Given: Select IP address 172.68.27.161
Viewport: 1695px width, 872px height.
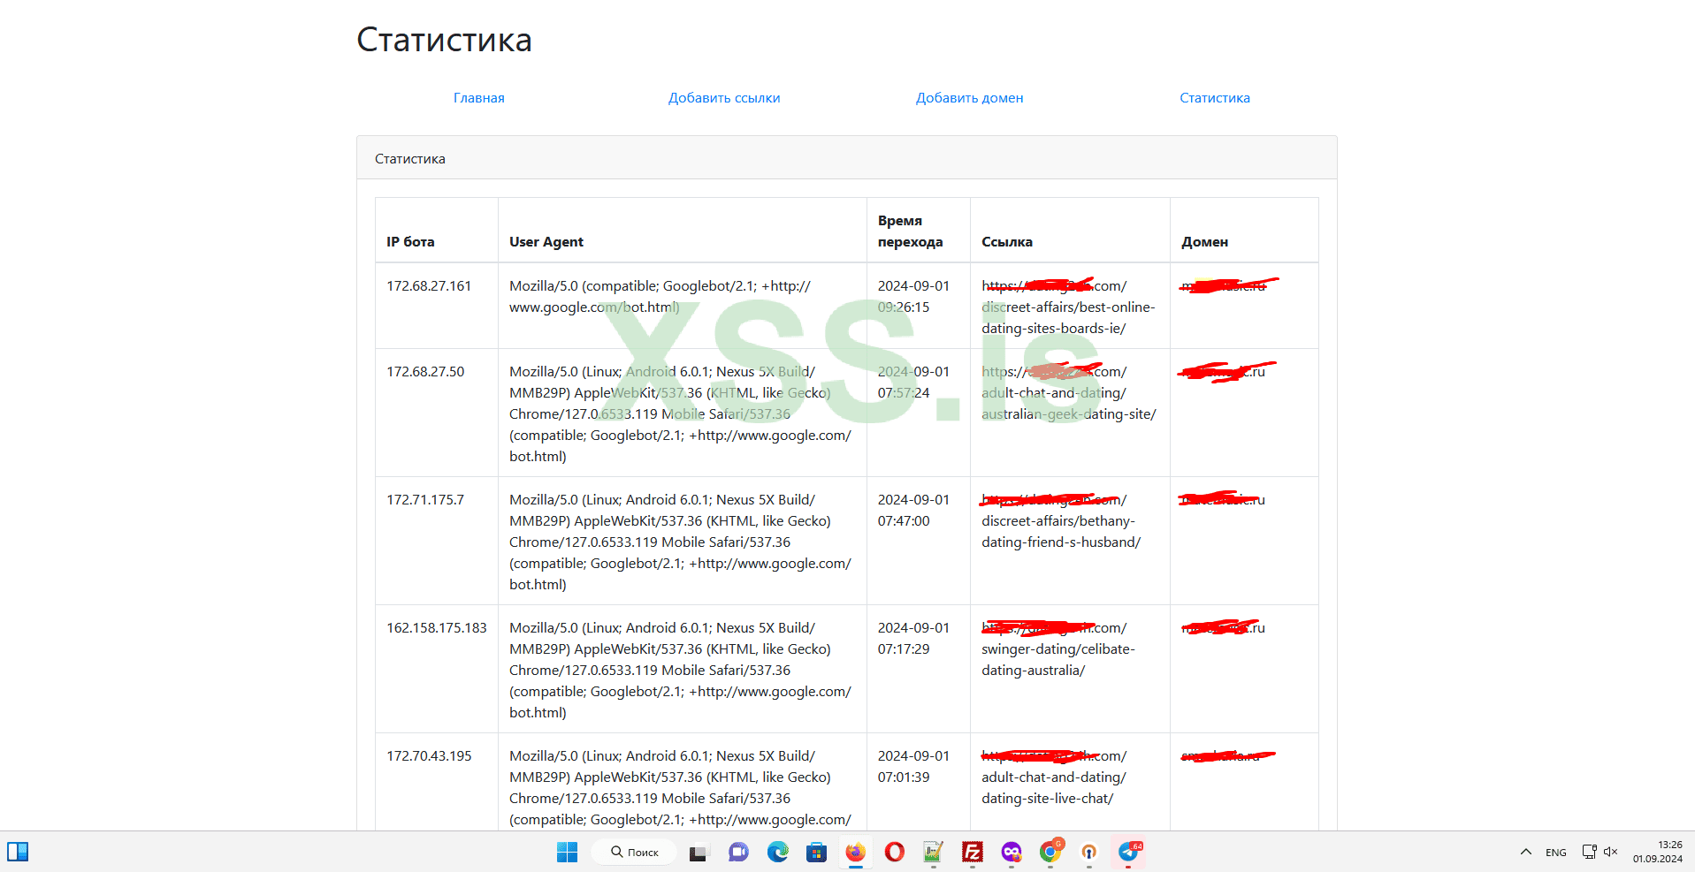Looking at the screenshot, I should click(429, 286).
